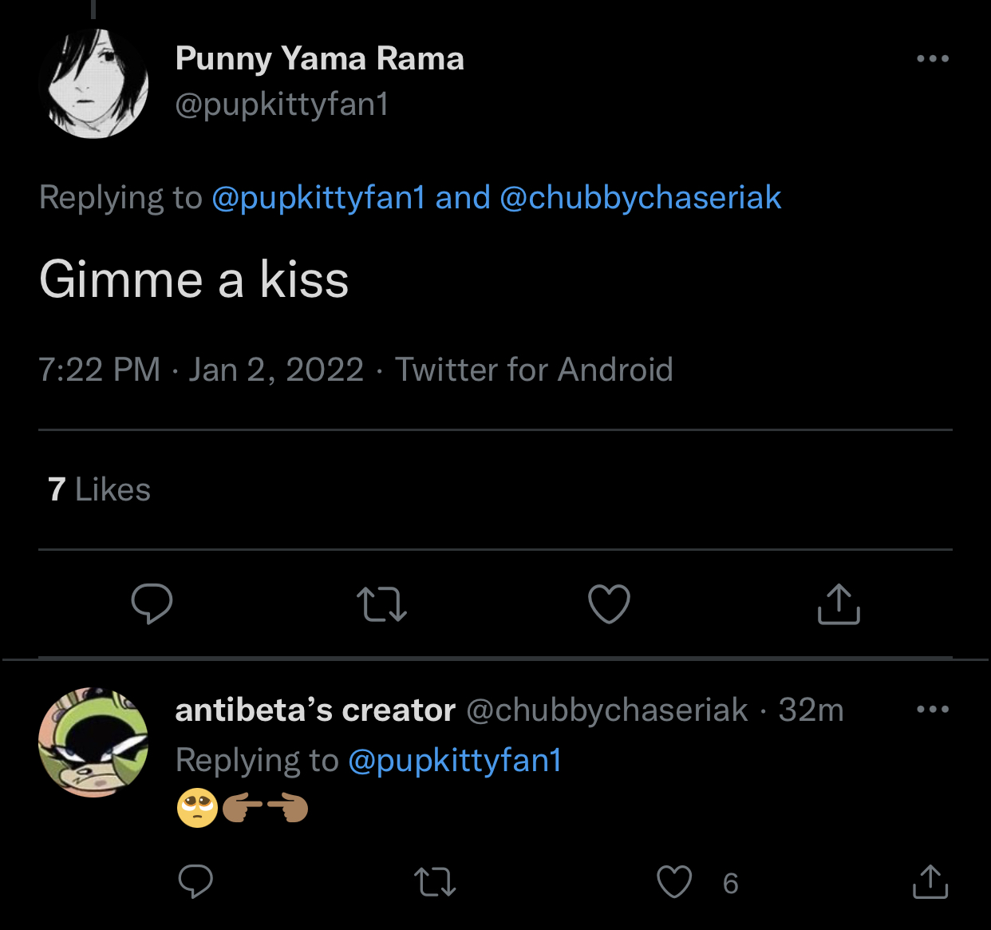Reply to antibeta's creator's emoji tweet
Image resolution: width=991 pixels, height=930 pixels.
pos(195,881)
